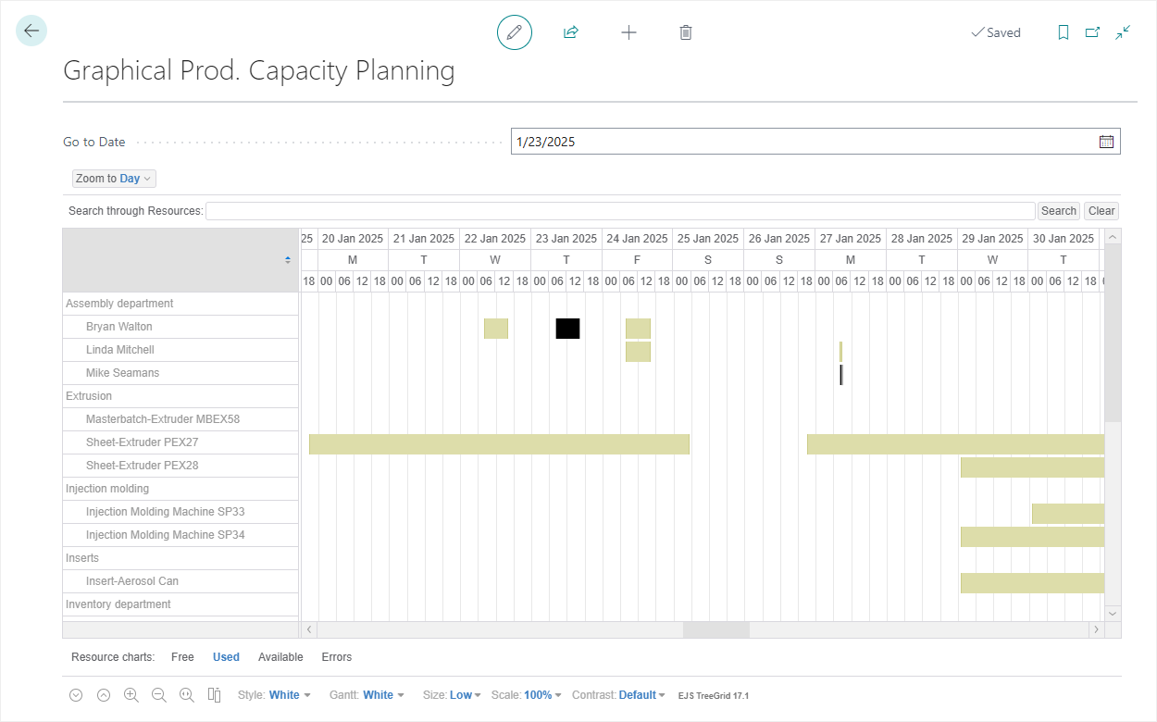Click the share icon in header

[x=571, y=32]
